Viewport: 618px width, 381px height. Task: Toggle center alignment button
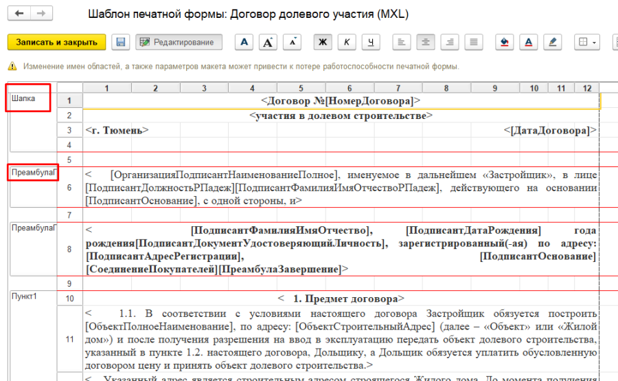tap(426, 43)
